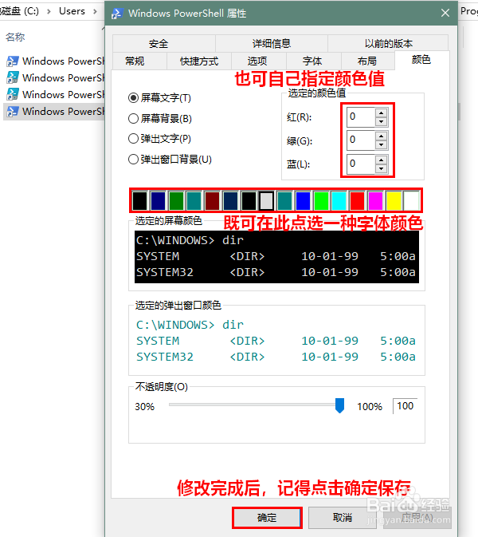Viewport: 478px width, 537px height.
Task: Pick the navy blue color swatch
Action: coord(158,201)
